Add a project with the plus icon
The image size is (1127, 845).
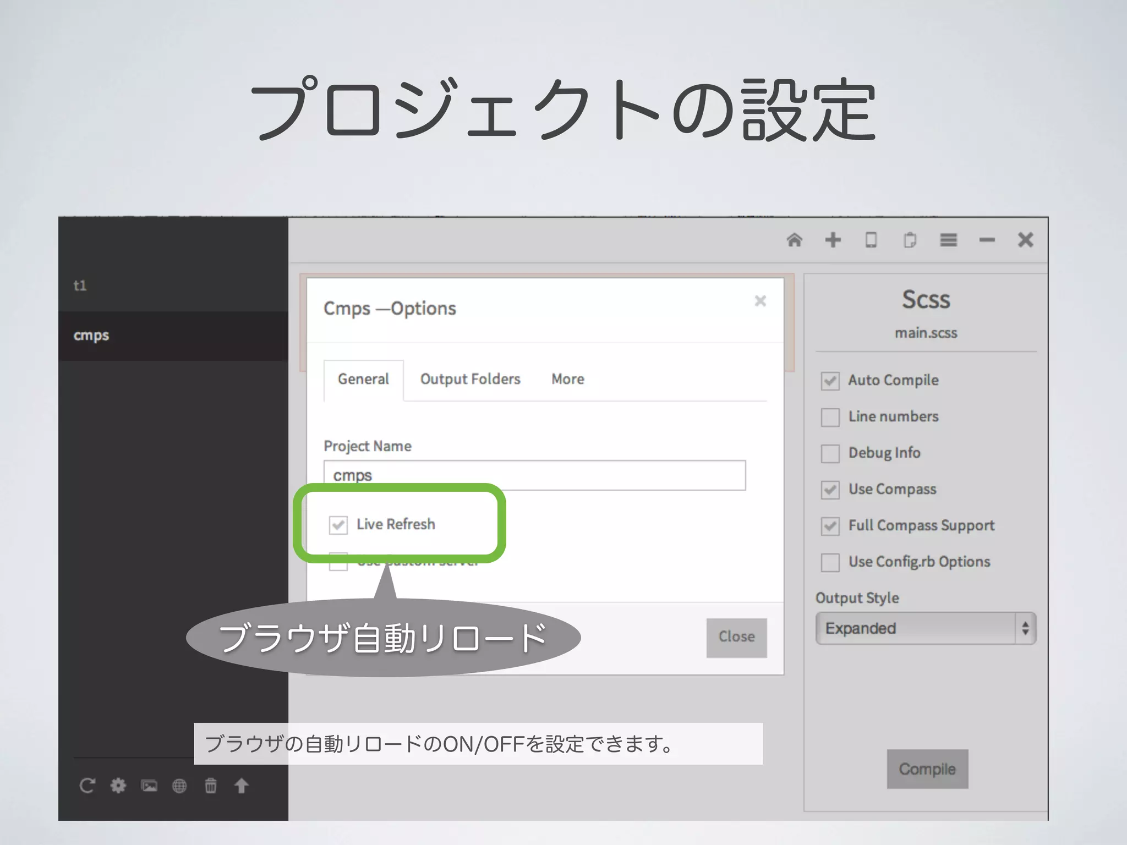click(833, 240)
